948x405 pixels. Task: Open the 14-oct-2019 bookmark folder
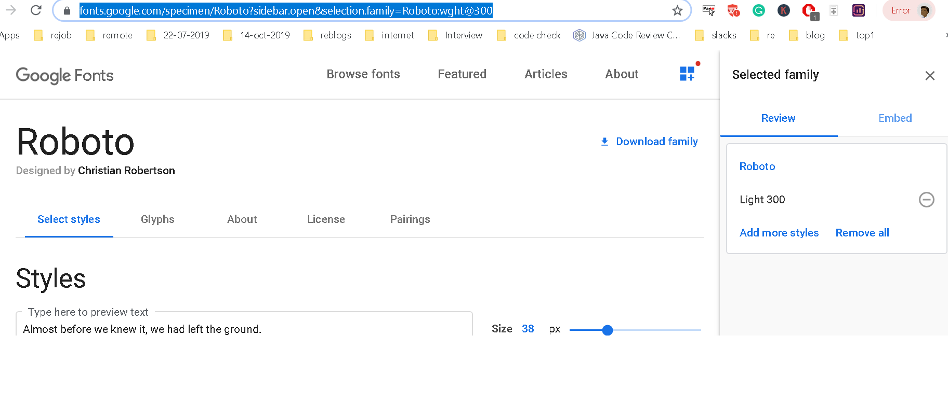click(x=256, y=35)
